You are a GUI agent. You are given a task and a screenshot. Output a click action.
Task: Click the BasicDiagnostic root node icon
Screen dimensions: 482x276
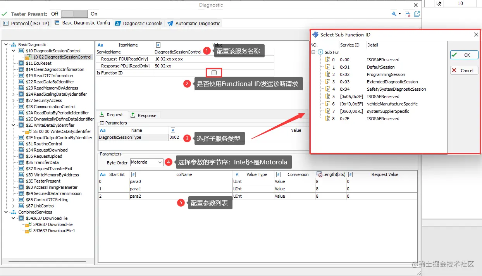(x=14, y=45)
